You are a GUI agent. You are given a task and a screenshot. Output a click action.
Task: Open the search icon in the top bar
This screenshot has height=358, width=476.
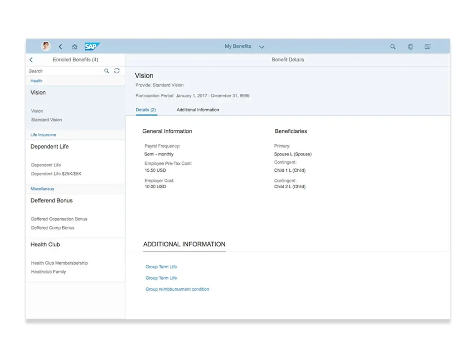click(x=393, y=46)
